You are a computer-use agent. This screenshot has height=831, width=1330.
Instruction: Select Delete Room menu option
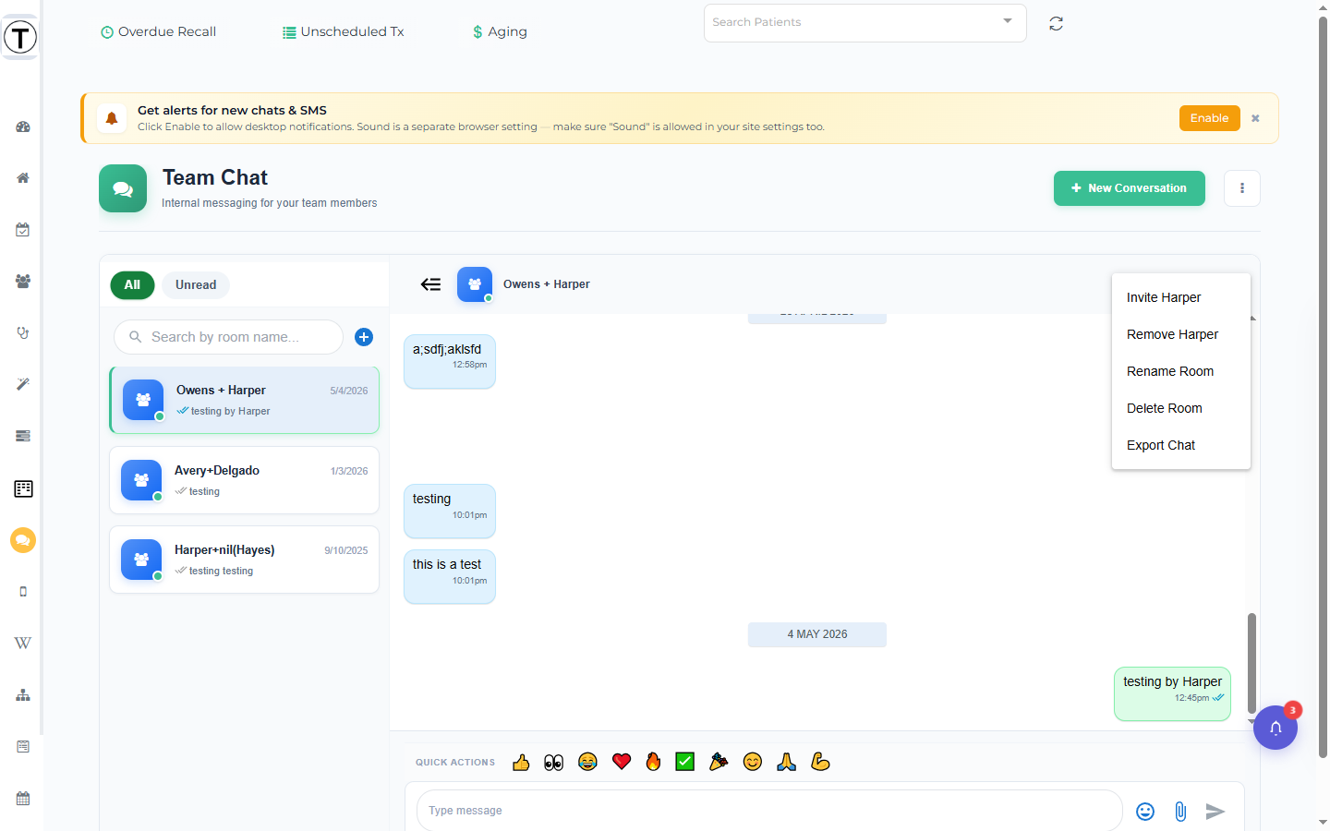click(1181, 408)
